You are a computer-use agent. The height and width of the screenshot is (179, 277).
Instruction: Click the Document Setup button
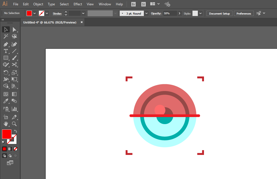219,13
